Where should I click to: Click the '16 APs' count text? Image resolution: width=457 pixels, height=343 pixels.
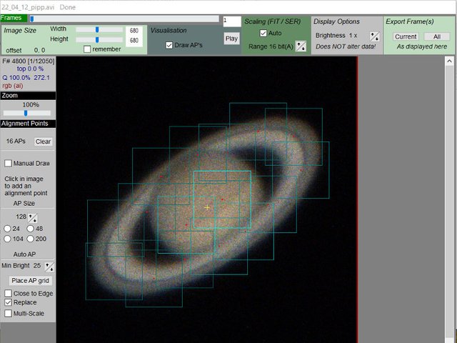(16, 141)
